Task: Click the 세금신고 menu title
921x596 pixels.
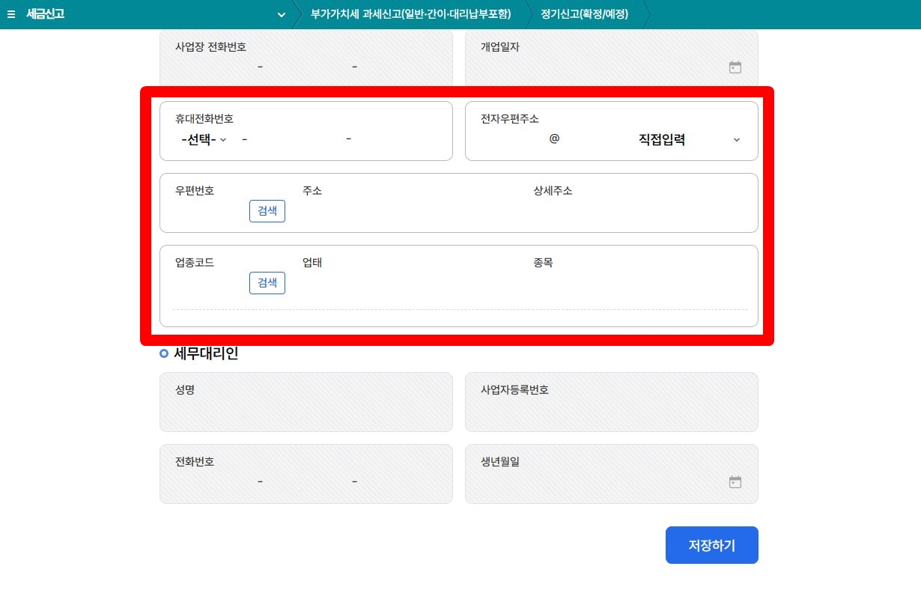Action: 45,14
